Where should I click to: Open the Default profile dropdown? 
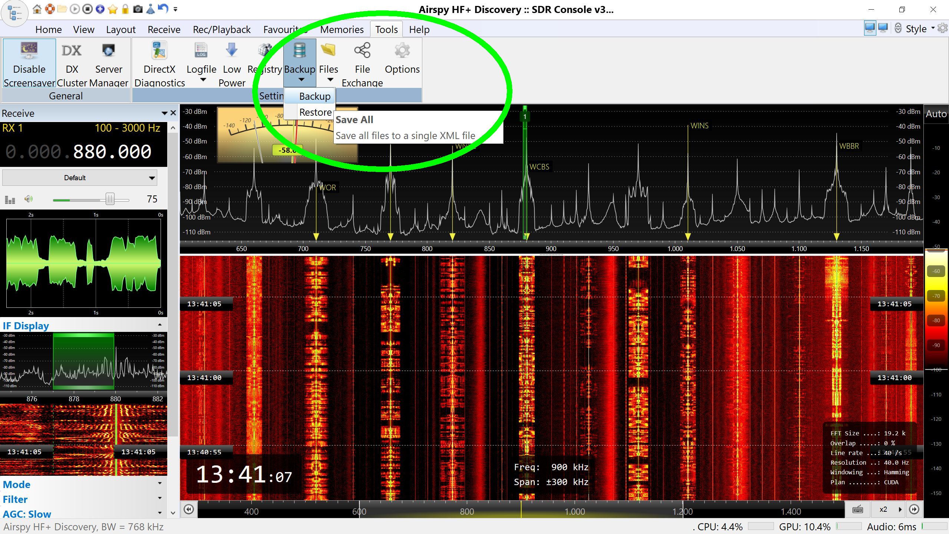[79, 178]
